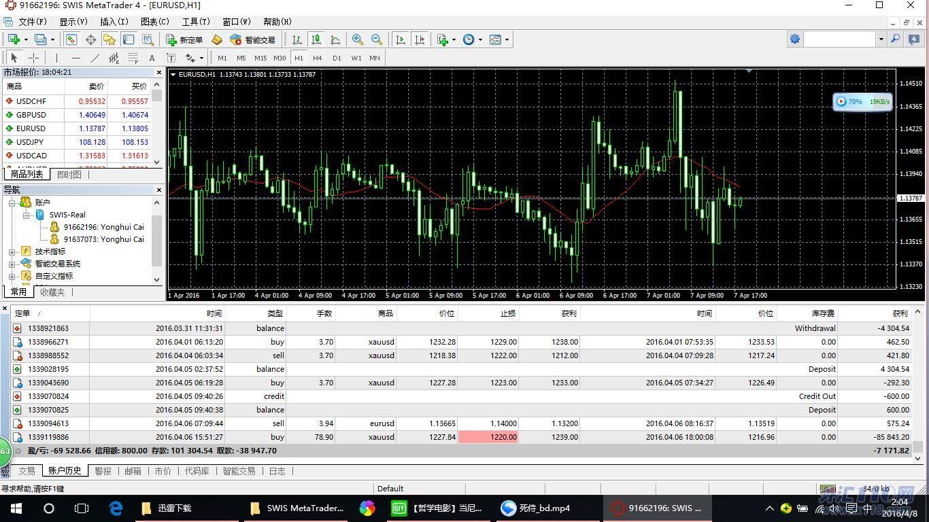Select the text label tool (A)
This screenshot has width=929, height=522.
click(x=152, y=58)
